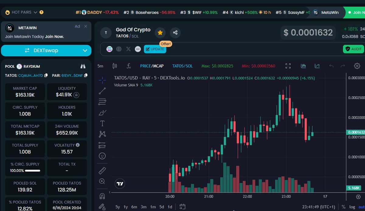Open the 5m time interval dropdown
Image resolution: width=365 pixels, height=211 pixels.
(100, 66)
